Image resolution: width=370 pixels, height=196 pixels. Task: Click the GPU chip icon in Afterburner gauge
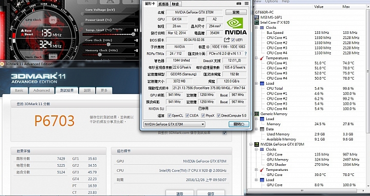tap(52, 20)
